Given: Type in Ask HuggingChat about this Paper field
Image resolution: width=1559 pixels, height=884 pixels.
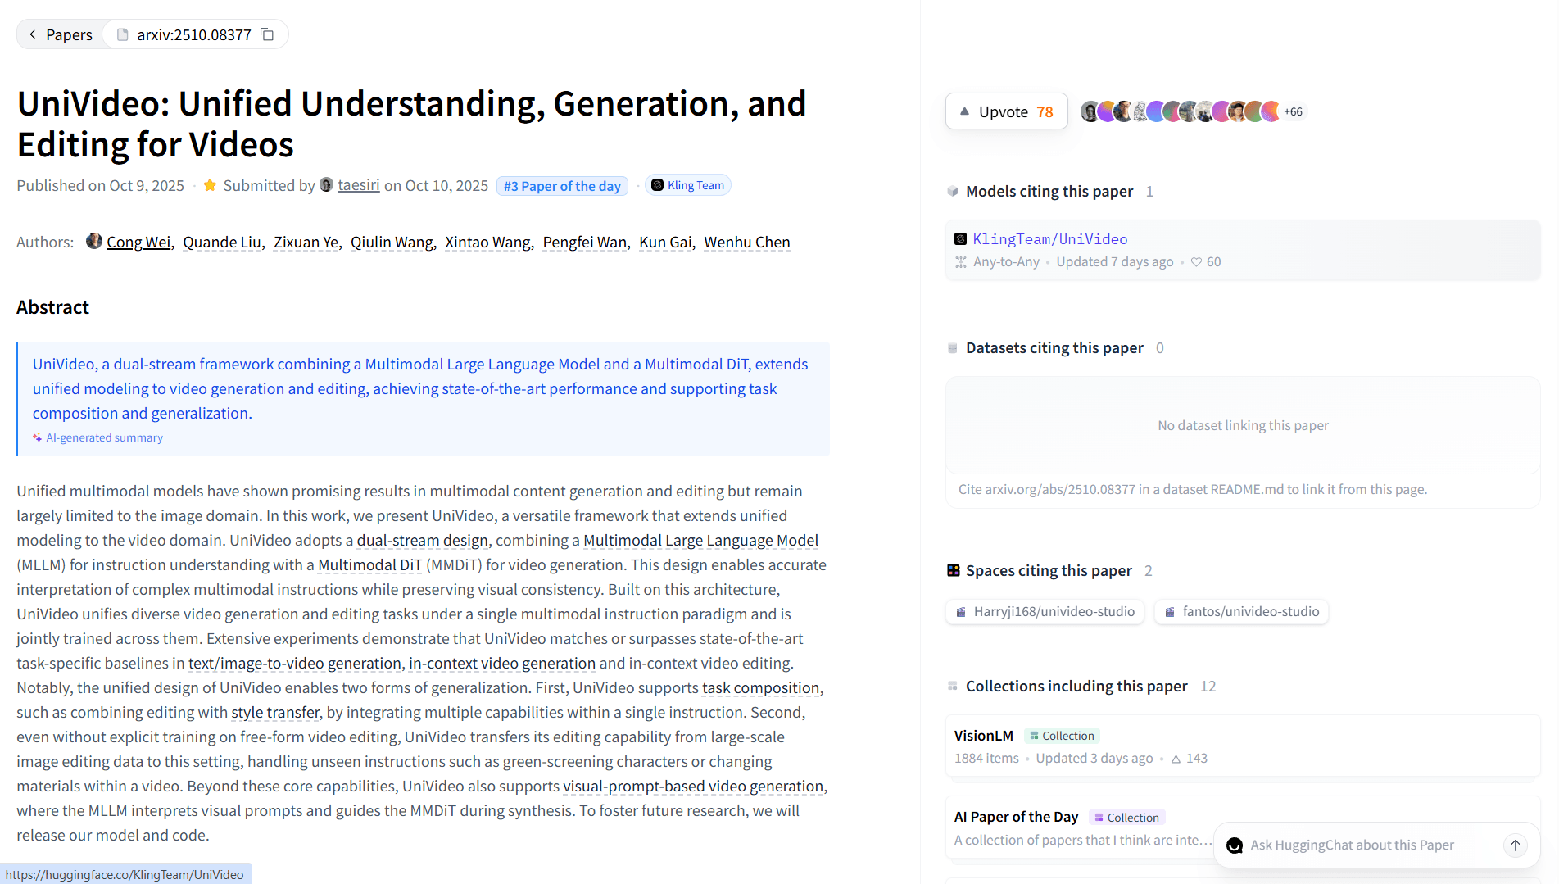Looking at the screenshot, I should [1368, 845].
